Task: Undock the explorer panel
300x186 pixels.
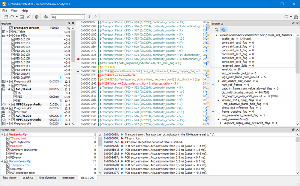Action: [x=69, y=23]
